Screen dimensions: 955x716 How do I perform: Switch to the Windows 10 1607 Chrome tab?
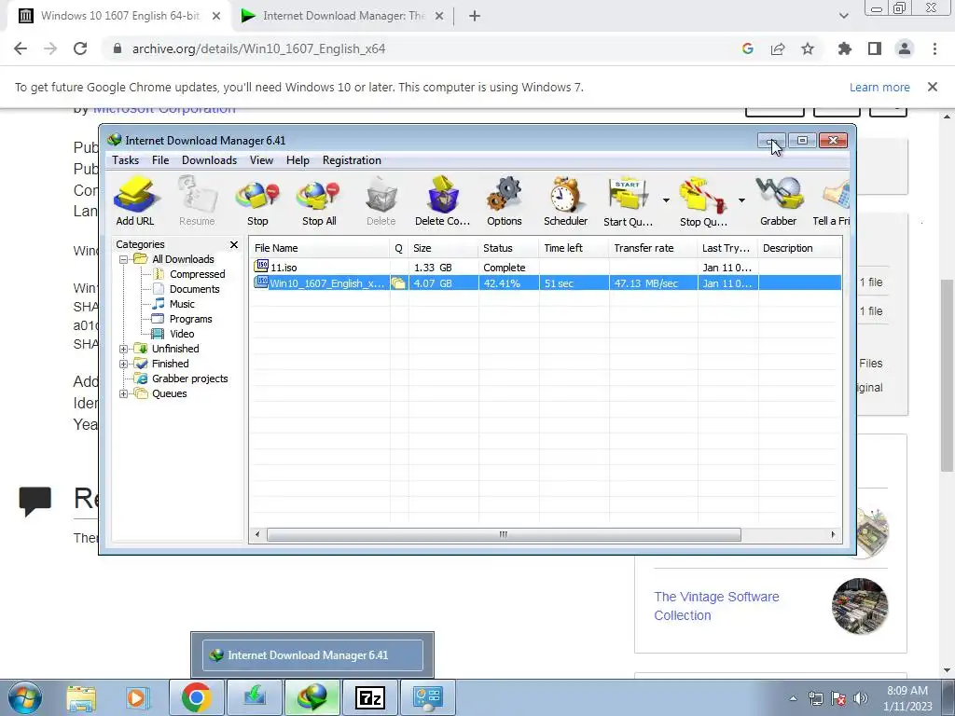coord(119,16)
